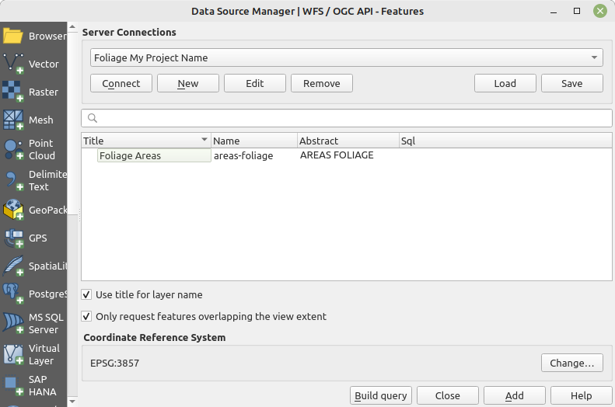Screen dimensions: 615x407
Task: Toggle Use title for layer name
Action: click(x=86, y=295)
